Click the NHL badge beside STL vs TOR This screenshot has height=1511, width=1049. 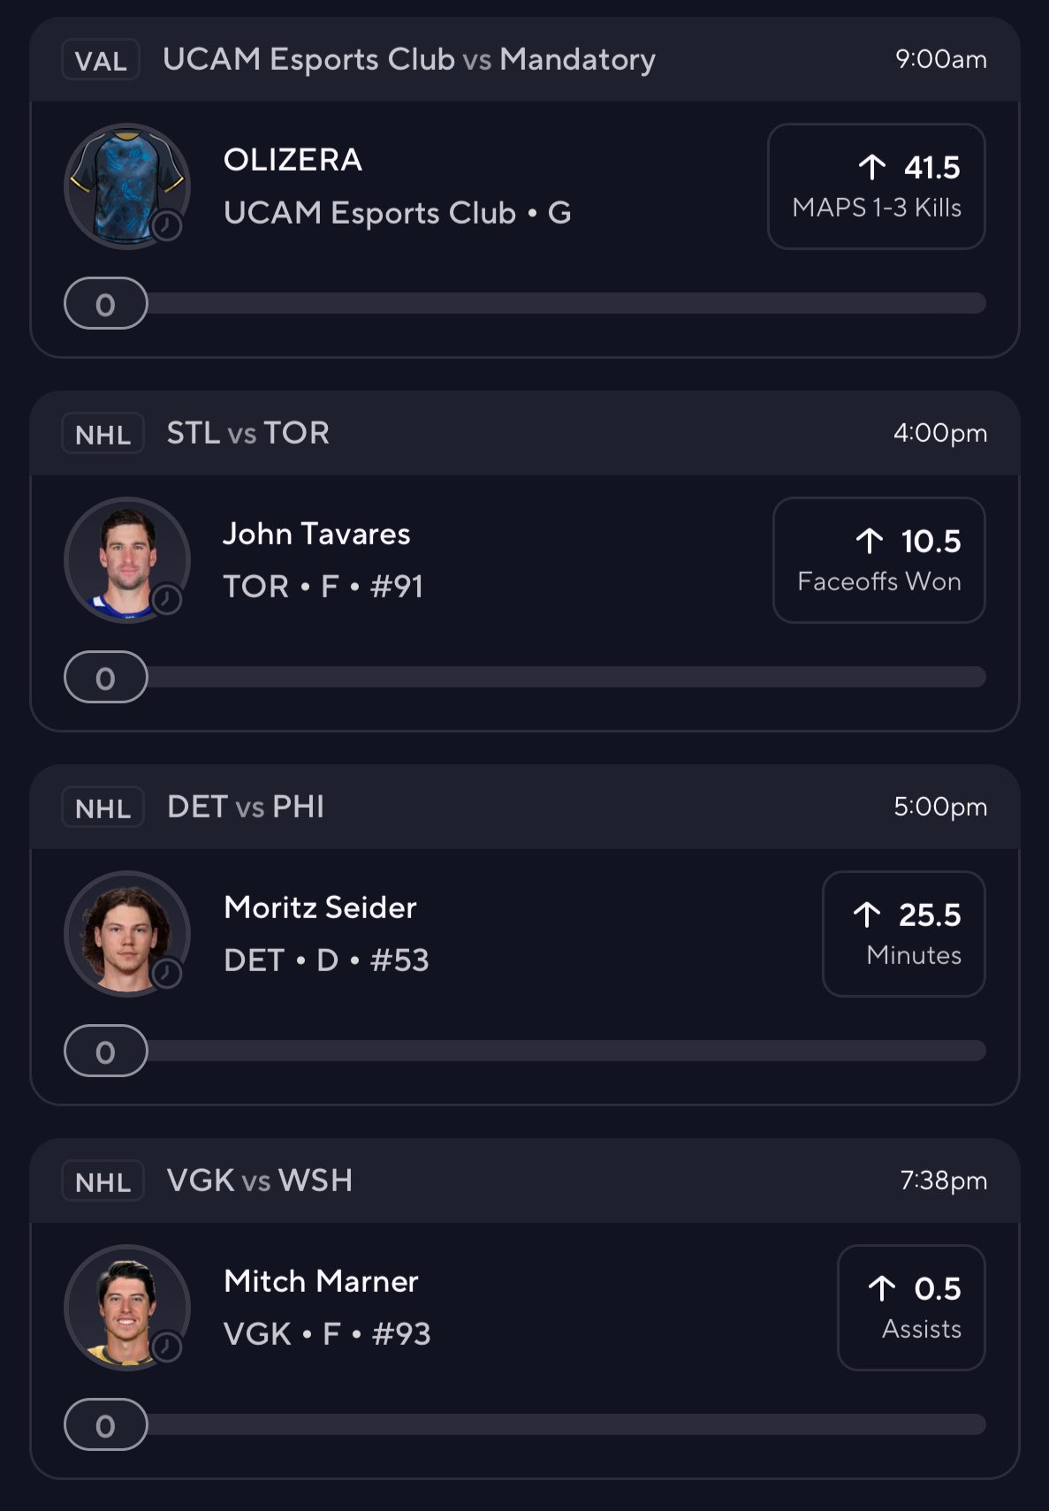(x=103, y=434)
